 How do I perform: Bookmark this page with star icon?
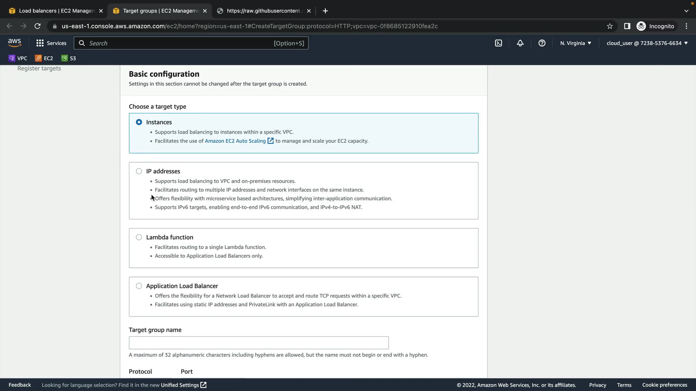pyautogui.click(x=610, y=26)
